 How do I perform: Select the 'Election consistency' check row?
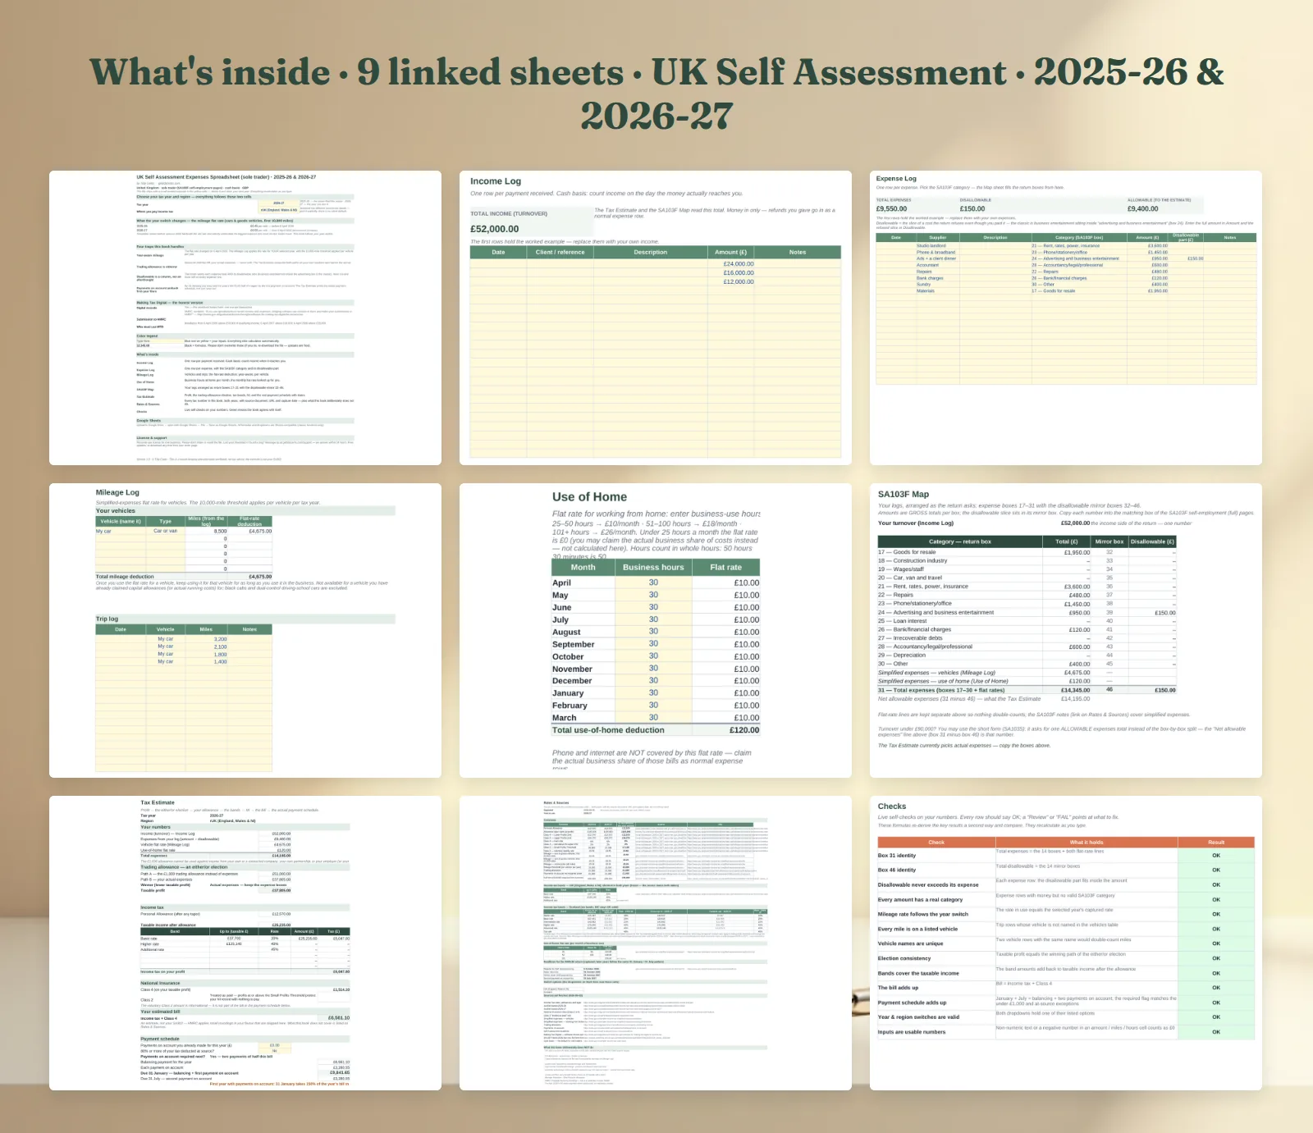(x=1066, y=958)
